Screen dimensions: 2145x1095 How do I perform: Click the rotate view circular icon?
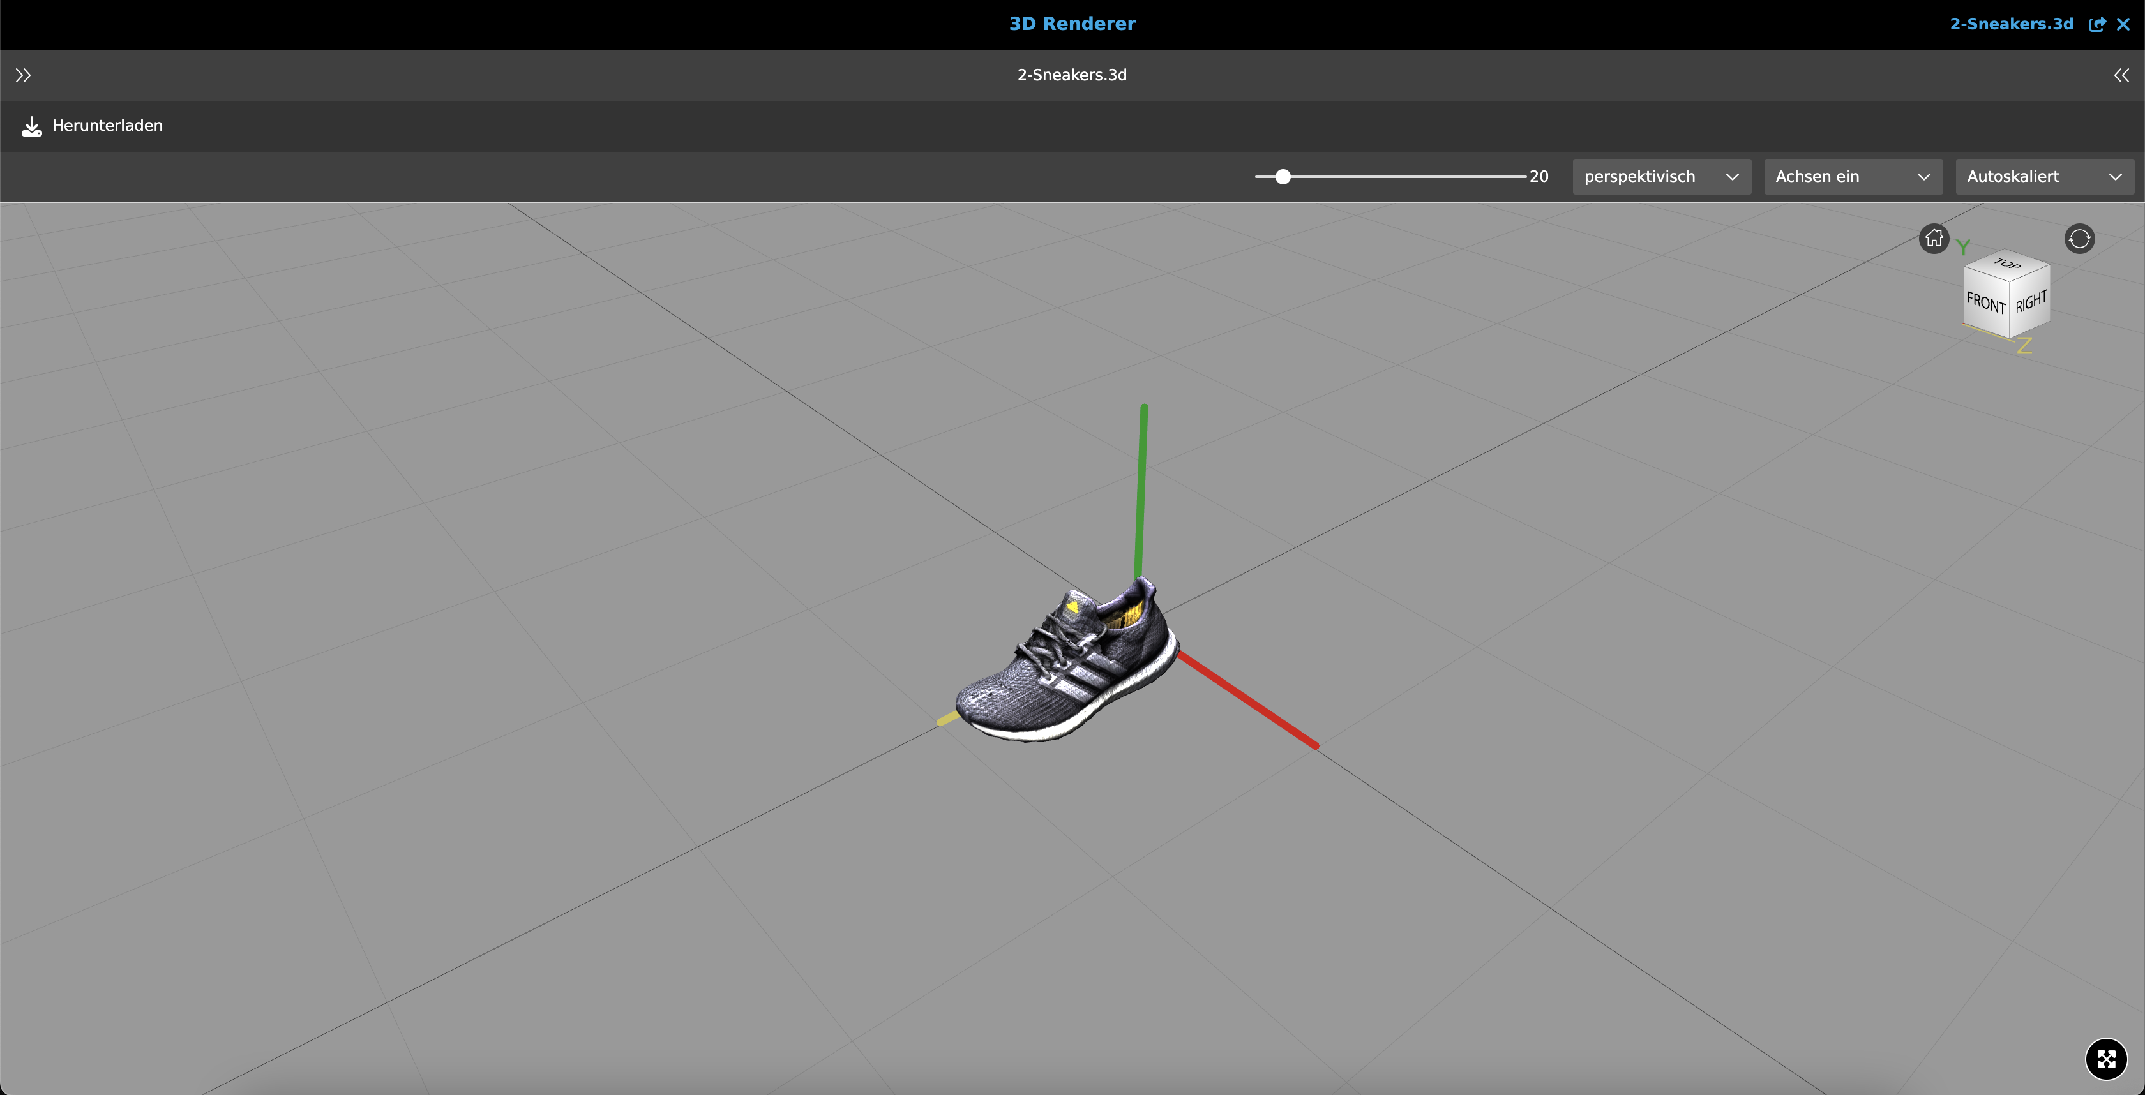2079,239
